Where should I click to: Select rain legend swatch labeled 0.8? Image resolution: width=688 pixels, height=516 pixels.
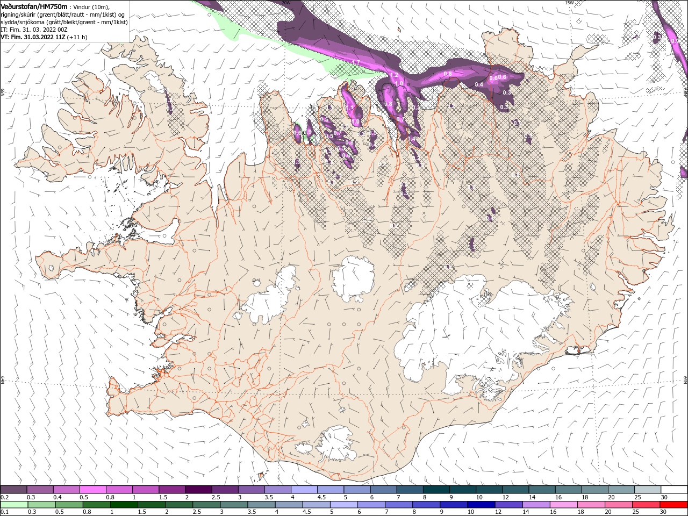pyautogui.click(x=97, y=505)
